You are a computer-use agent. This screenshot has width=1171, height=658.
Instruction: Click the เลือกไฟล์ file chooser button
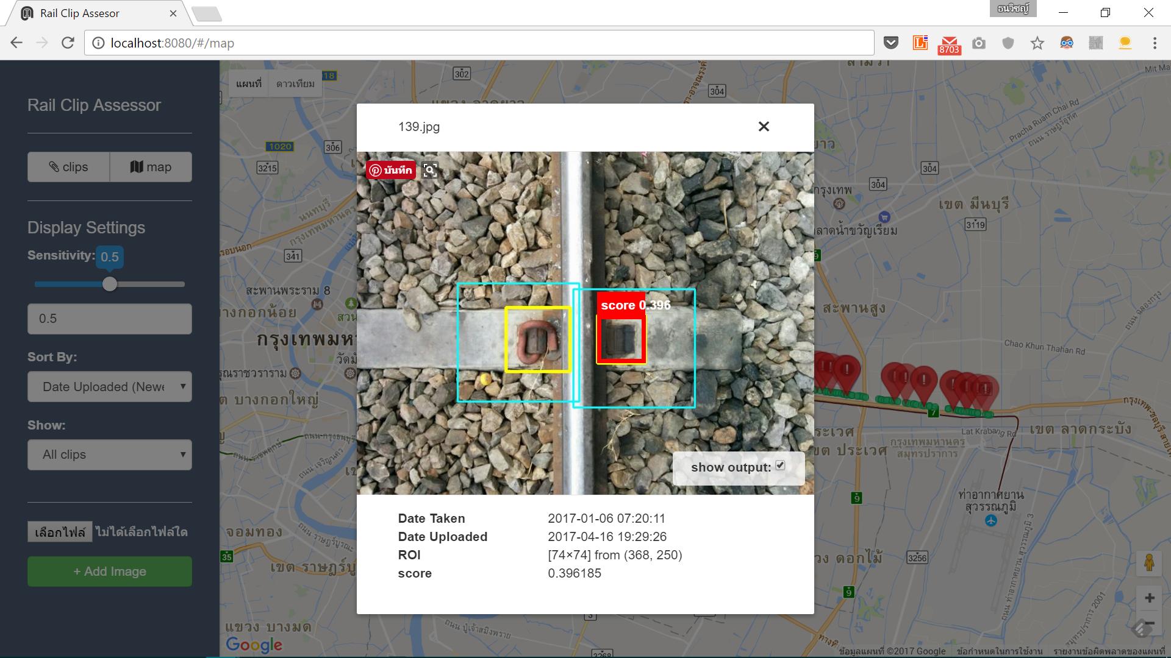click(59, 531)
